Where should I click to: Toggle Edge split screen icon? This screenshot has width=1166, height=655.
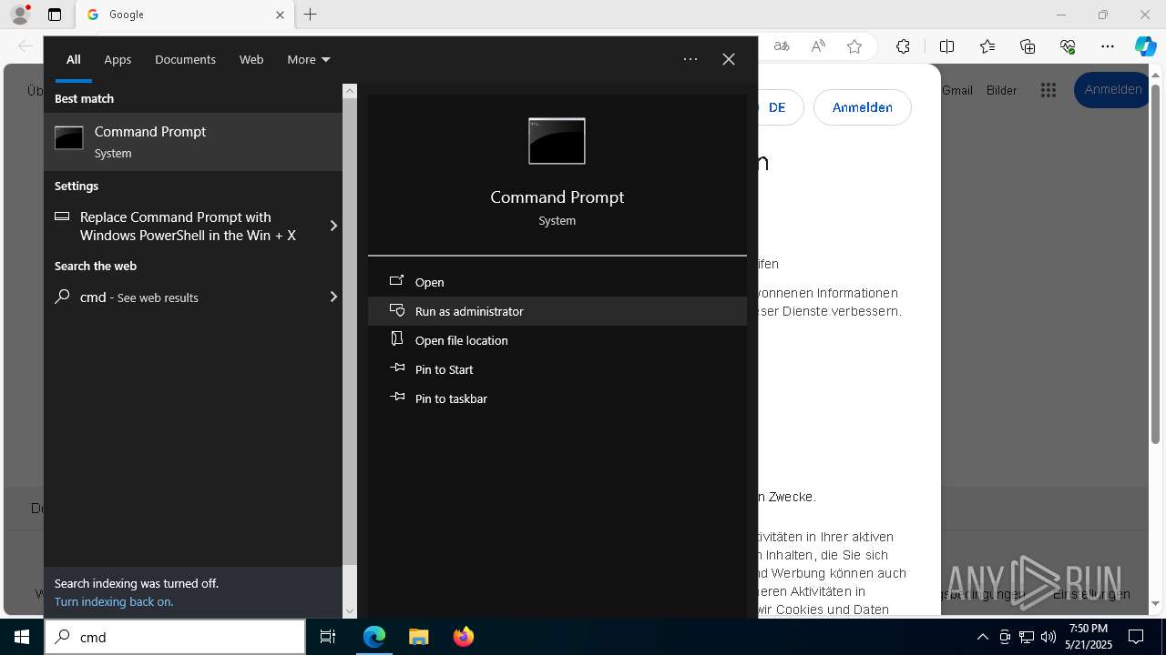coord(946,46)
